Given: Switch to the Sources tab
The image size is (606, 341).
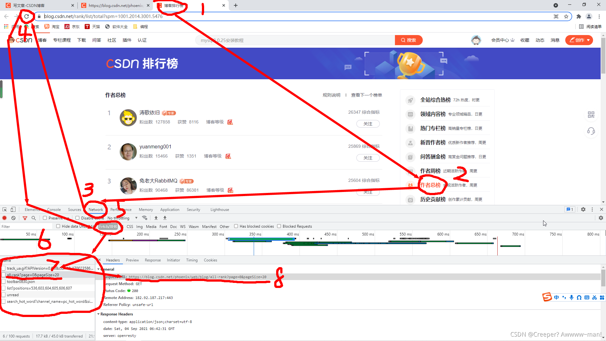Looking at the screenshot, I should pyautogui.click(x=75, y=209).
